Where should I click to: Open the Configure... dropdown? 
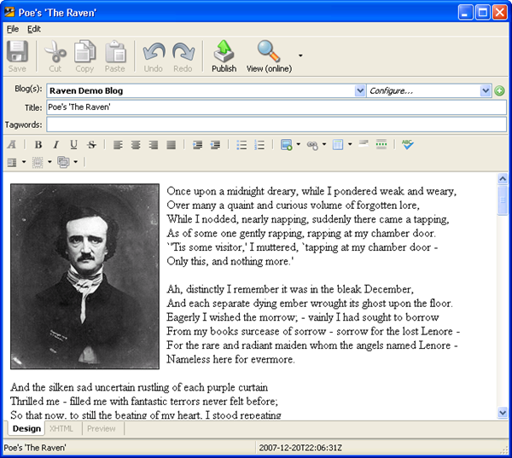[486, 90]
